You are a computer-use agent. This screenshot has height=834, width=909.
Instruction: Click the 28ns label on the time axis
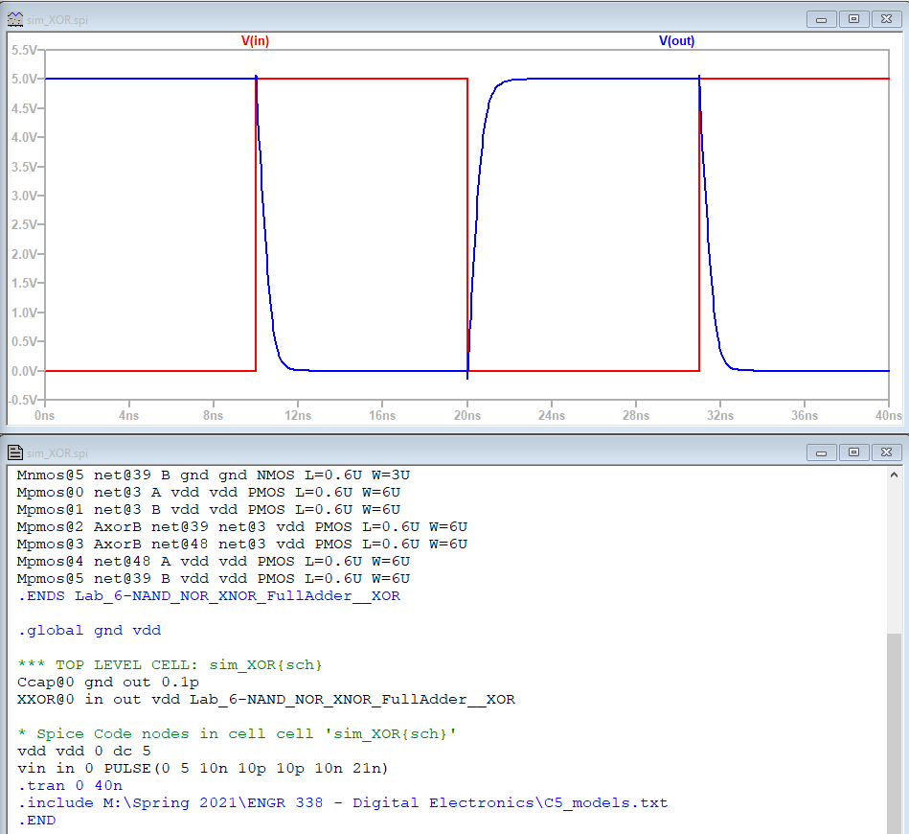click(x=636, y=415)
